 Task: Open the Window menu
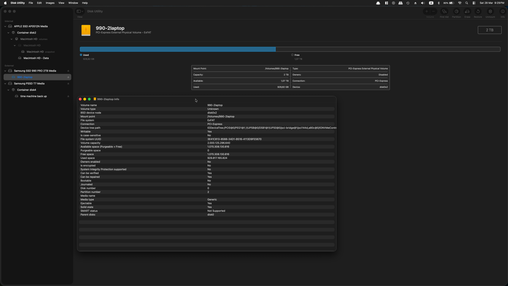(73, 3)
